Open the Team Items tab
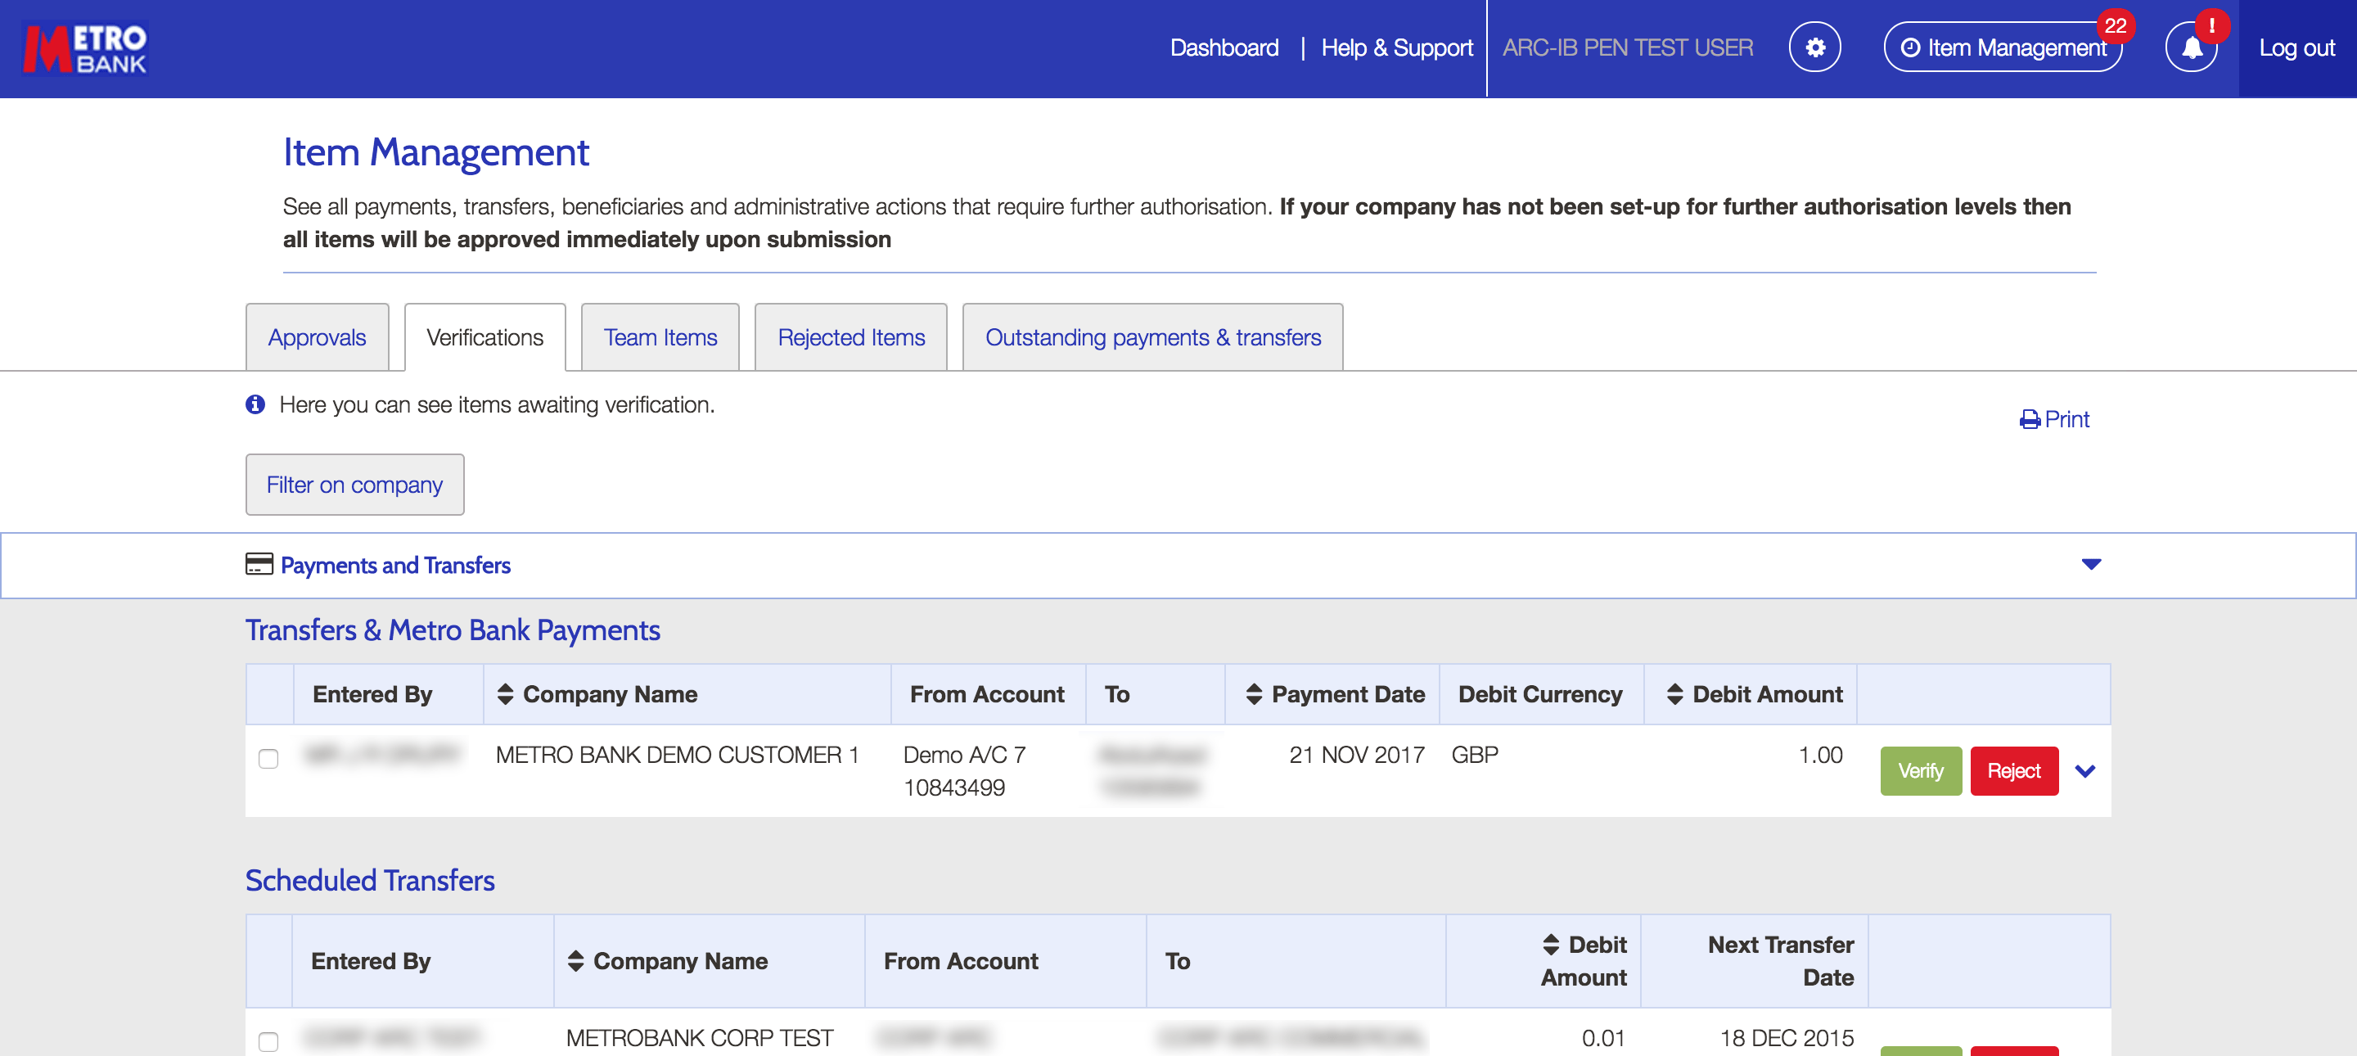2357x1056 pixels. [660, 337]
